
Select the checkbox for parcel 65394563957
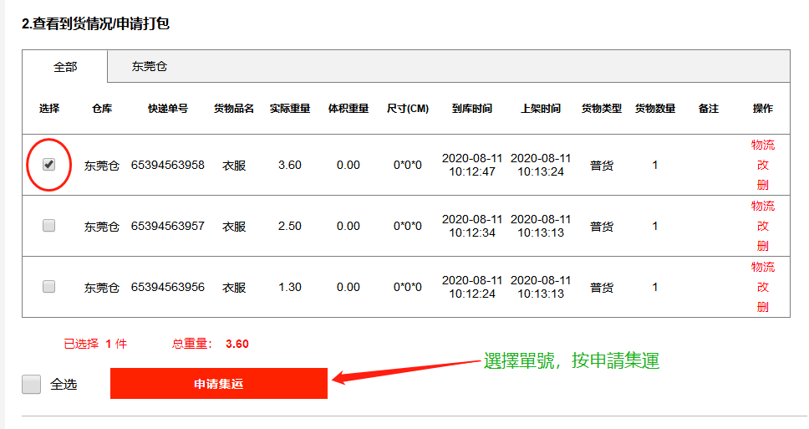pos(48,225)
